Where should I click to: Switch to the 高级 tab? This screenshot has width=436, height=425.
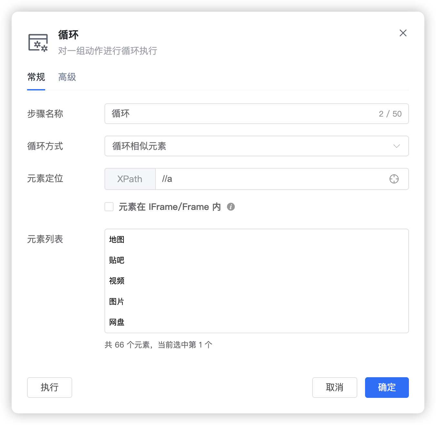[67, 77]
